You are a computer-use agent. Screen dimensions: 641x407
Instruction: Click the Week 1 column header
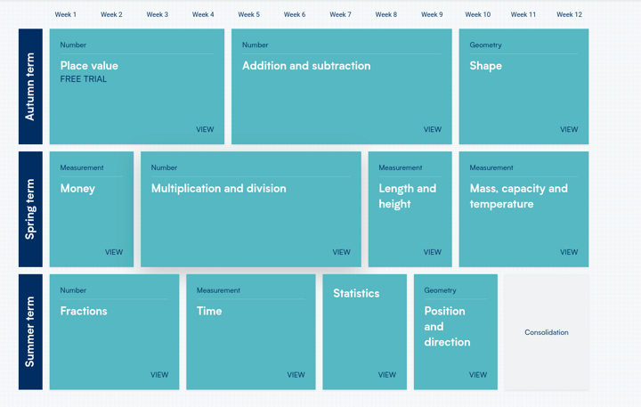tap(66, 14)
